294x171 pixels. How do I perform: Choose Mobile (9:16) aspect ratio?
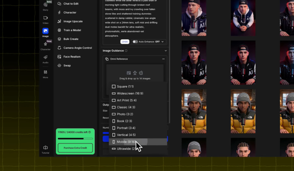[x=138, y=142]
